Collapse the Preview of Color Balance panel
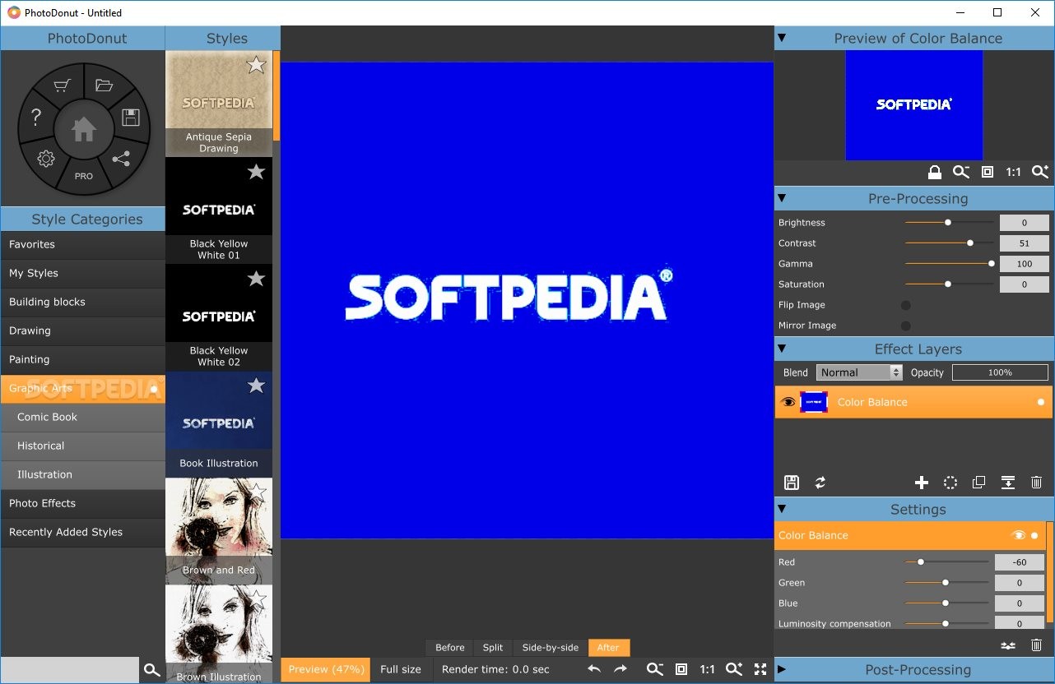 point(782,38)
